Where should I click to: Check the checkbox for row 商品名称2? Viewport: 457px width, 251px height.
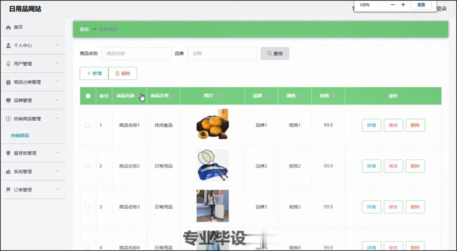[88, 166]
